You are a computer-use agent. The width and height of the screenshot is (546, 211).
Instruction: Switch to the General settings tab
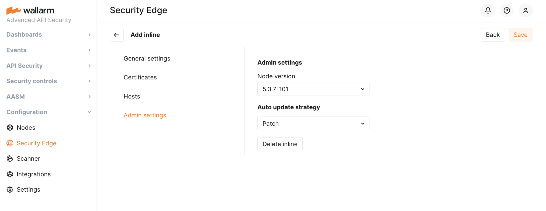coord(147,58)
